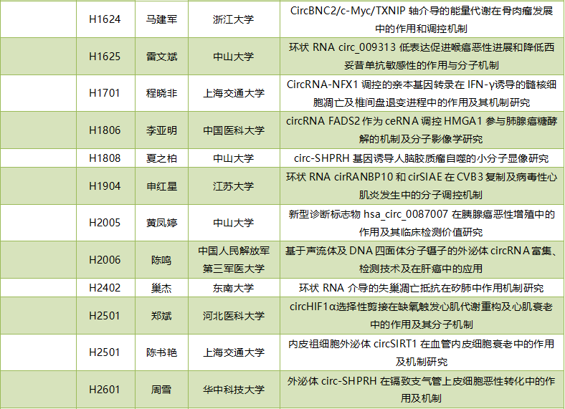
Task: Select code cell H2601
Action: [105, 390]
